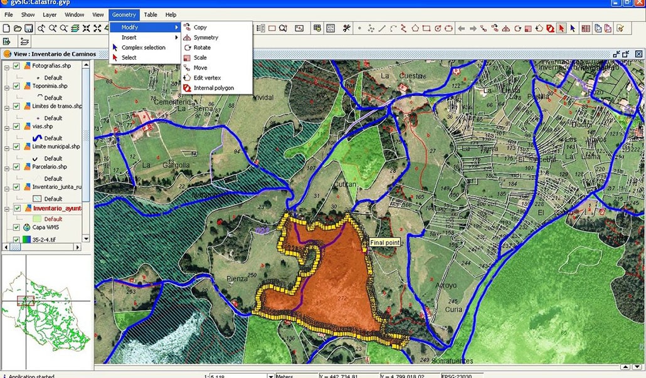Toggle Toponimia.shp layer visibility checkbox
The image size is (646, 378).
point(16,86)
